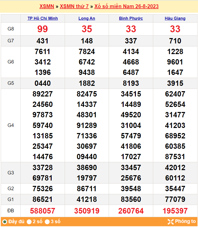
Task: Click special prize number 260764
Action: click(x=131, y=211)
